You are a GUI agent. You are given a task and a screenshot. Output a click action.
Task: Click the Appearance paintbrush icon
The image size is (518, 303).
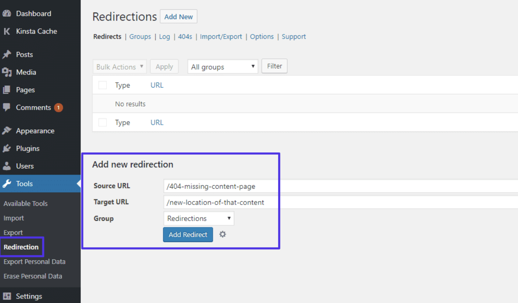[x=6, y=131]
